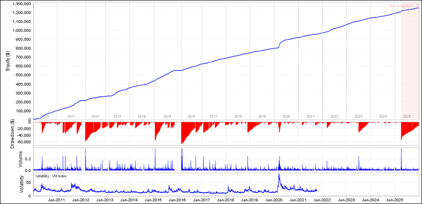422x204 pixels.
Task: Click the grey 2016 year label in equity chart
Action: pyautogui.click(x=191, y=116)
